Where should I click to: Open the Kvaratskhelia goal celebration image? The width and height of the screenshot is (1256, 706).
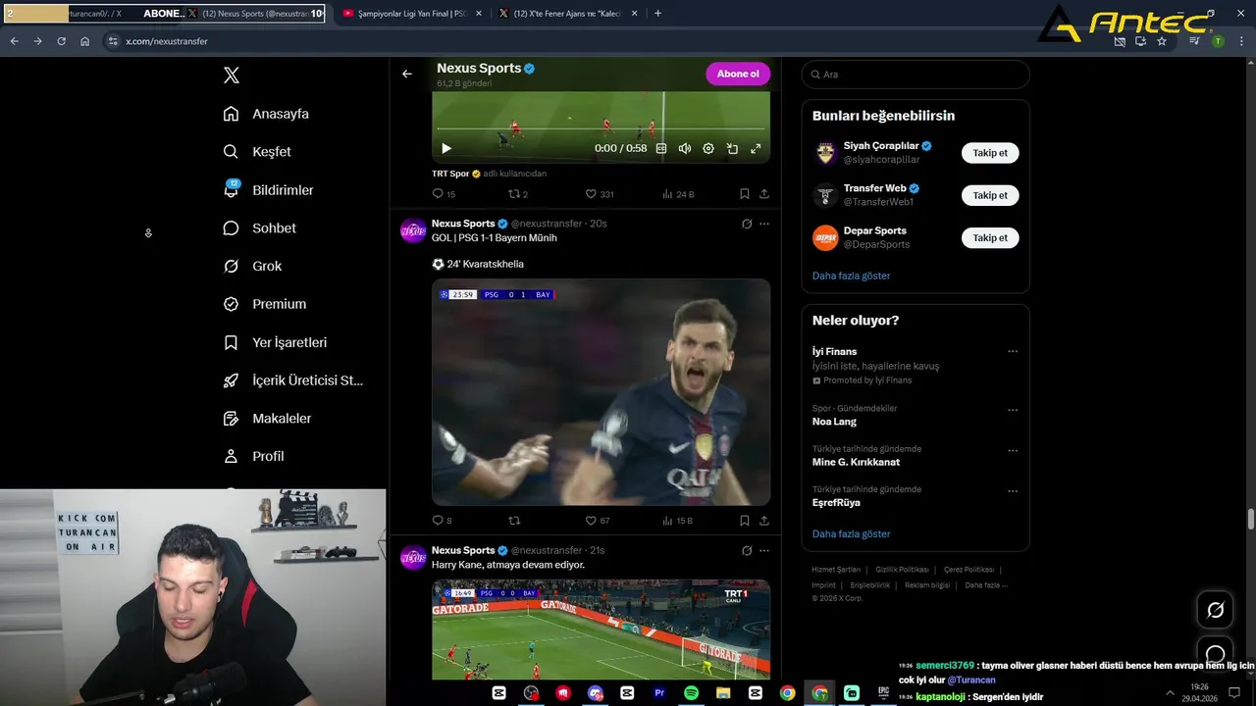click(x=601, y=392)
